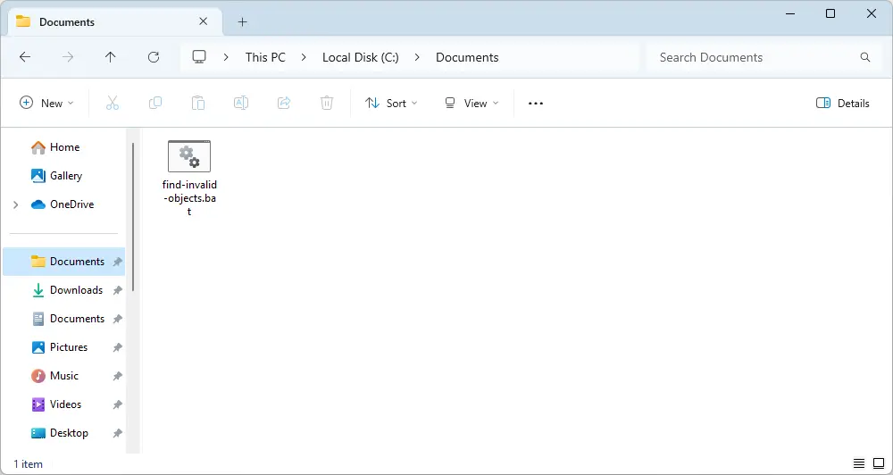Open the New dropdown menu

46,103
